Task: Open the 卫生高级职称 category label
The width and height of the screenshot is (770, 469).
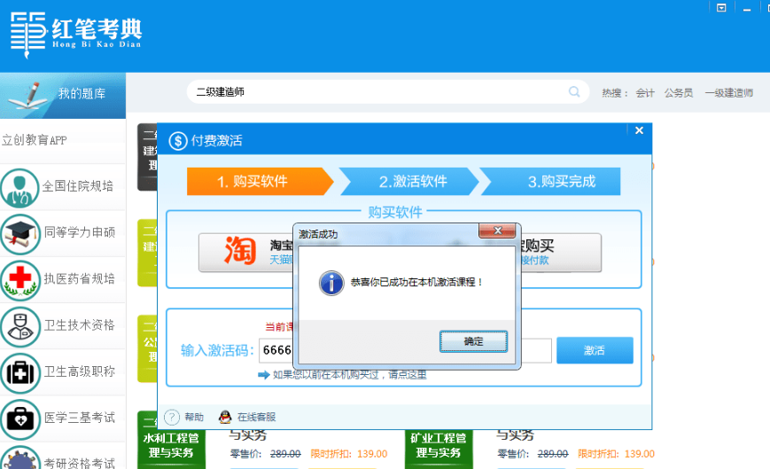Action: (80, 371)
